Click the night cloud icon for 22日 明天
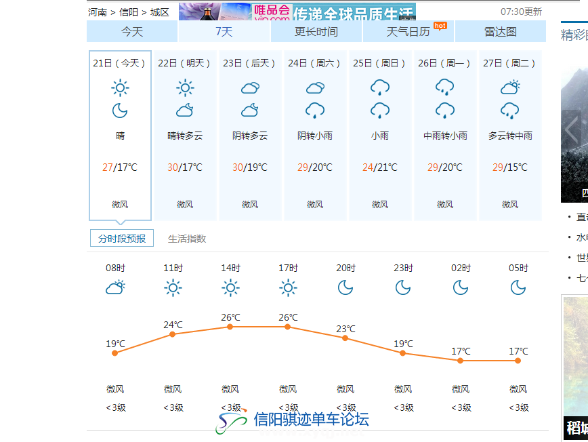588x442 pixels. [185, 110]
